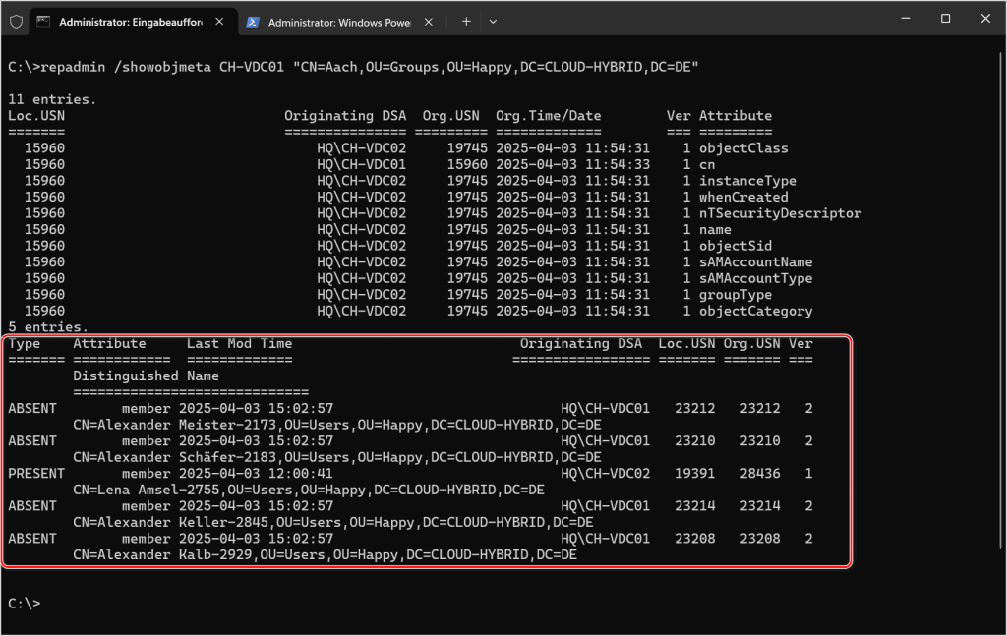Select the Administrator: Eingabeaufforderung tab
The width and height of the screenshot is (1007, 636).
(128, 21)
